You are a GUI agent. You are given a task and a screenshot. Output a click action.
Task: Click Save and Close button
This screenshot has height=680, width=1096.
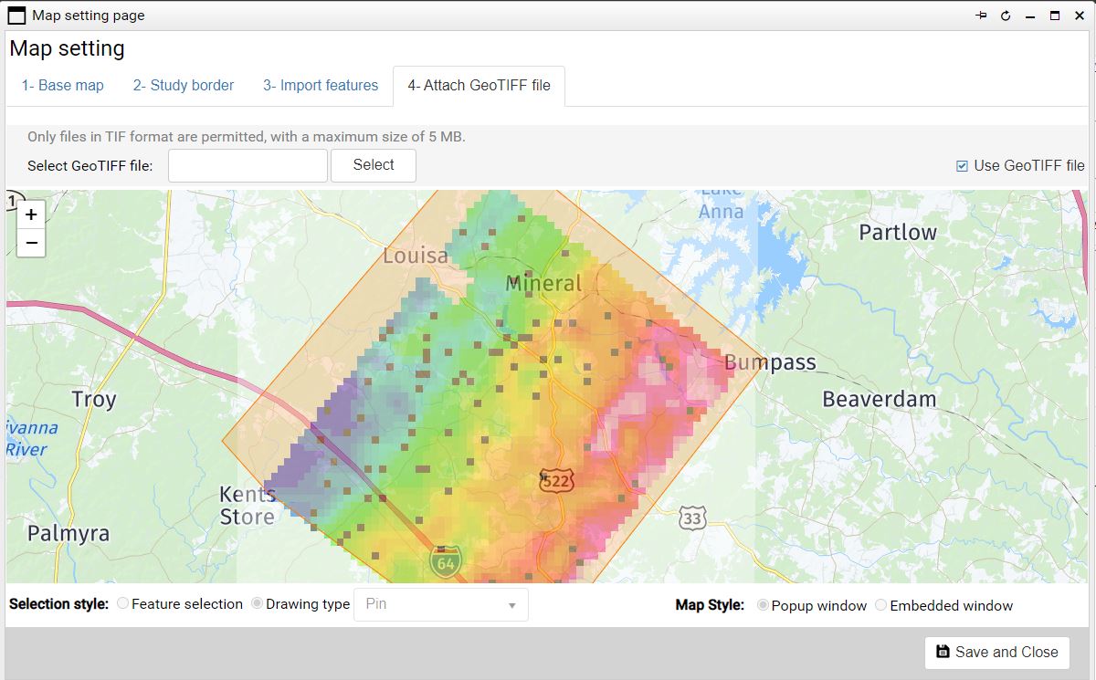point(996,652)
